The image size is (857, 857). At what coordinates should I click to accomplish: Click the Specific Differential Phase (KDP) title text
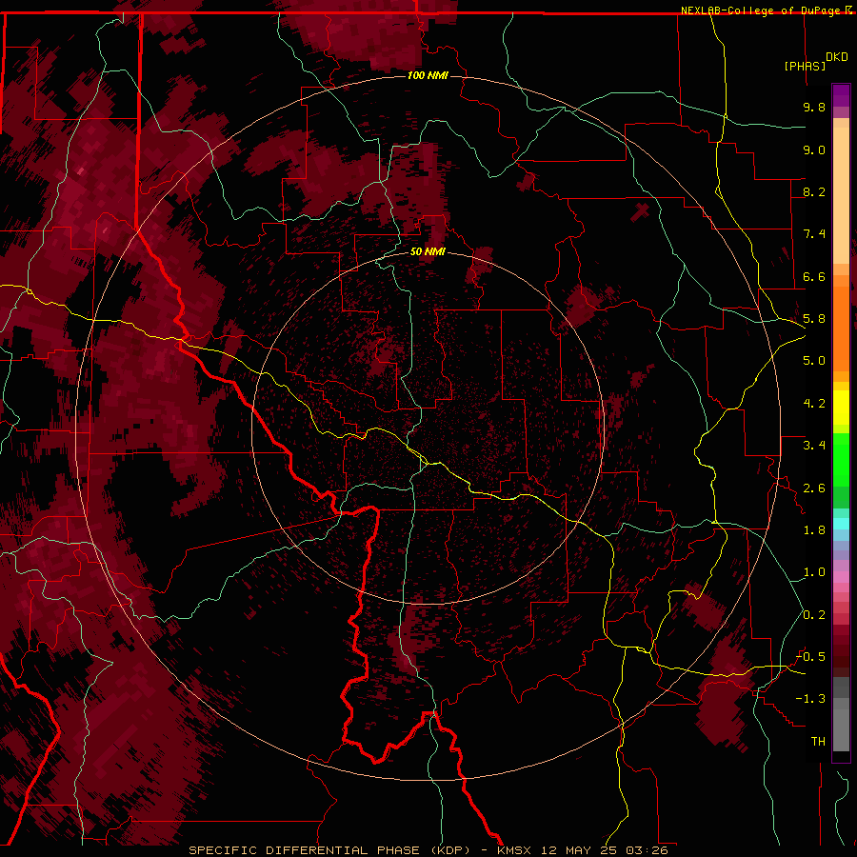(329, 850)
